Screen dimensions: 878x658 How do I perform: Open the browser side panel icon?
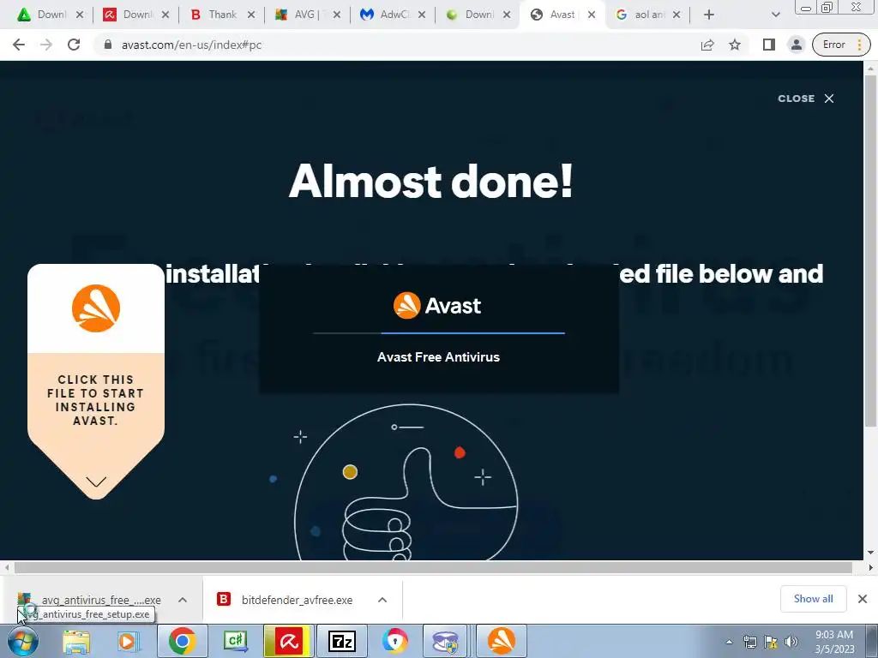coord(769,45)
